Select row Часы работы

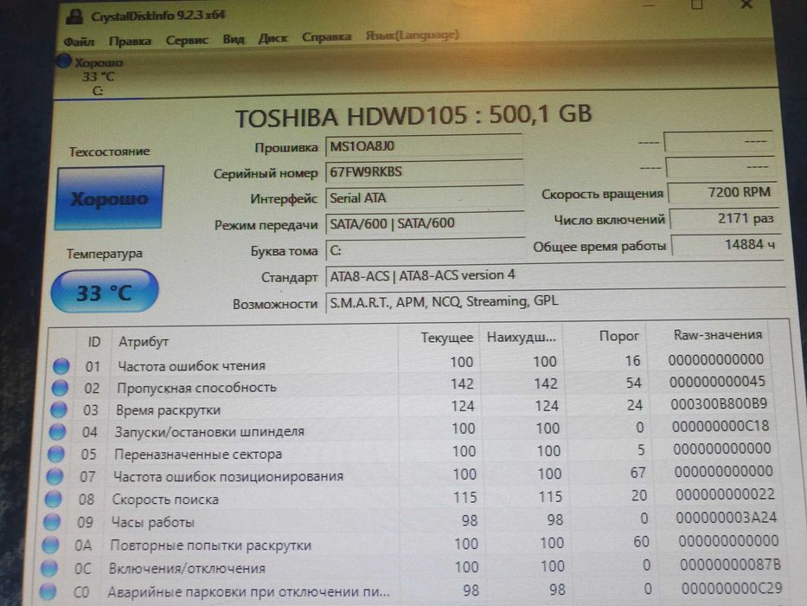pyautogui.click(x=412, y=520)
